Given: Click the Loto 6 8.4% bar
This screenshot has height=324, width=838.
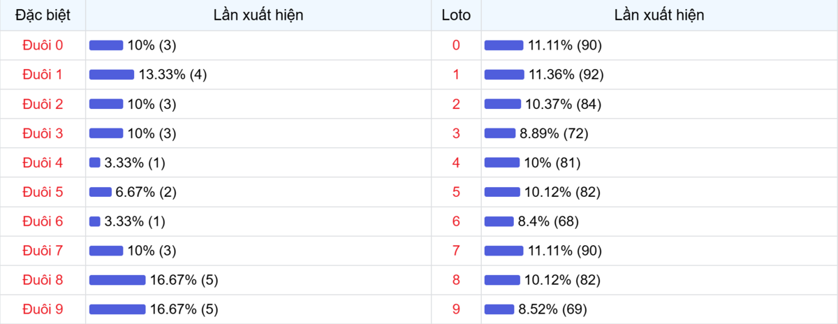Looking at the screenshot, I should click(x=499, y=221).
